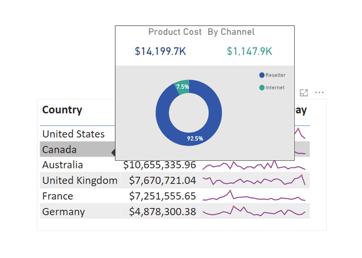Click the $10,655,335.96 sales value
This screenshot has height=258, width=362.
click(159, 165)
